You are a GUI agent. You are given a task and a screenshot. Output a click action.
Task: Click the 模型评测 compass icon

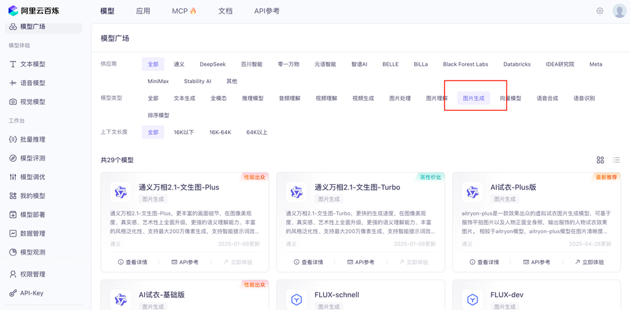point(13,158)
